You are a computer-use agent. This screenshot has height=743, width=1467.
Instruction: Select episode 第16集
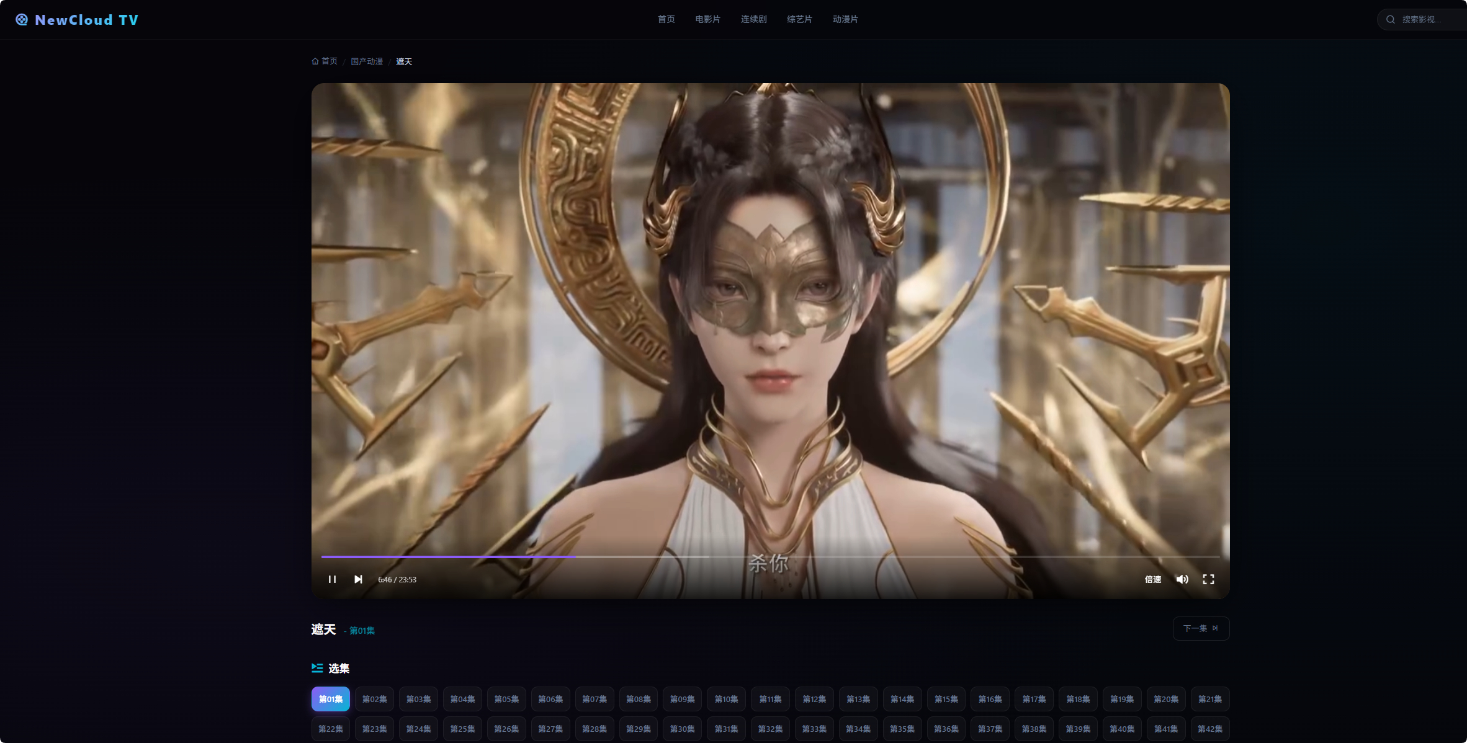pyautogui.click(x=990, y=699)
